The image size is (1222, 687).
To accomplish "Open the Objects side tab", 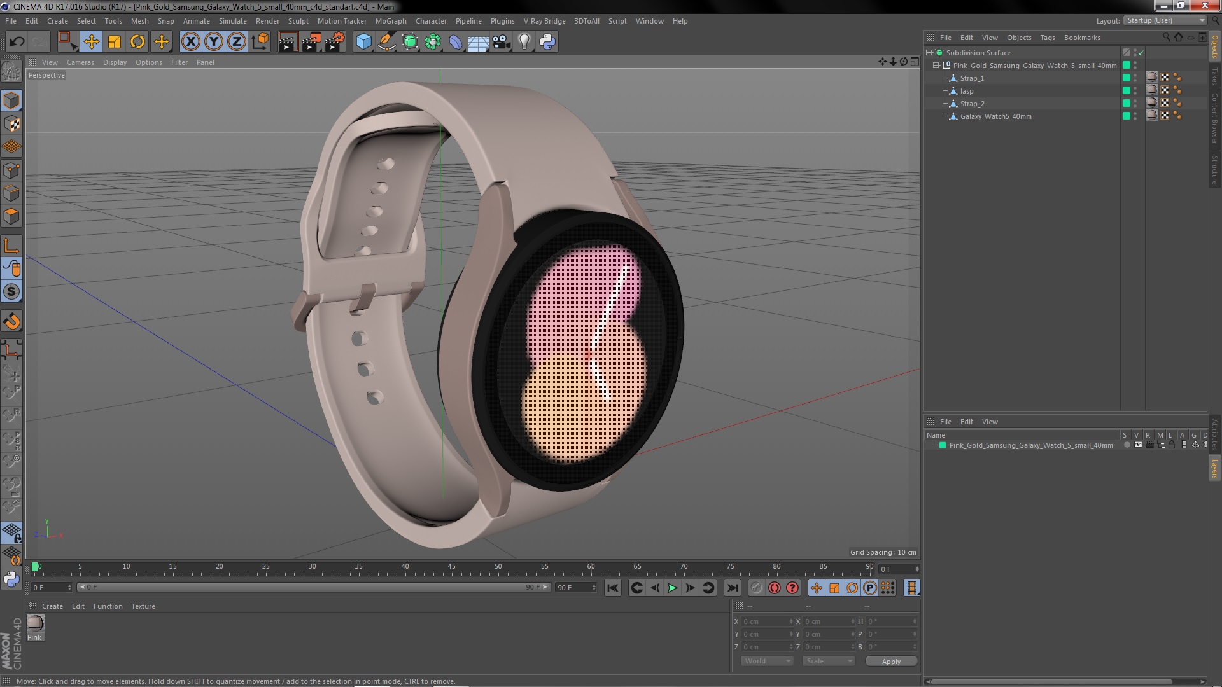I will tap(1215, 46).
